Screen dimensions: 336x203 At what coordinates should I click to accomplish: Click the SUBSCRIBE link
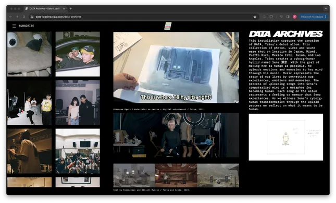pos(27,26)
